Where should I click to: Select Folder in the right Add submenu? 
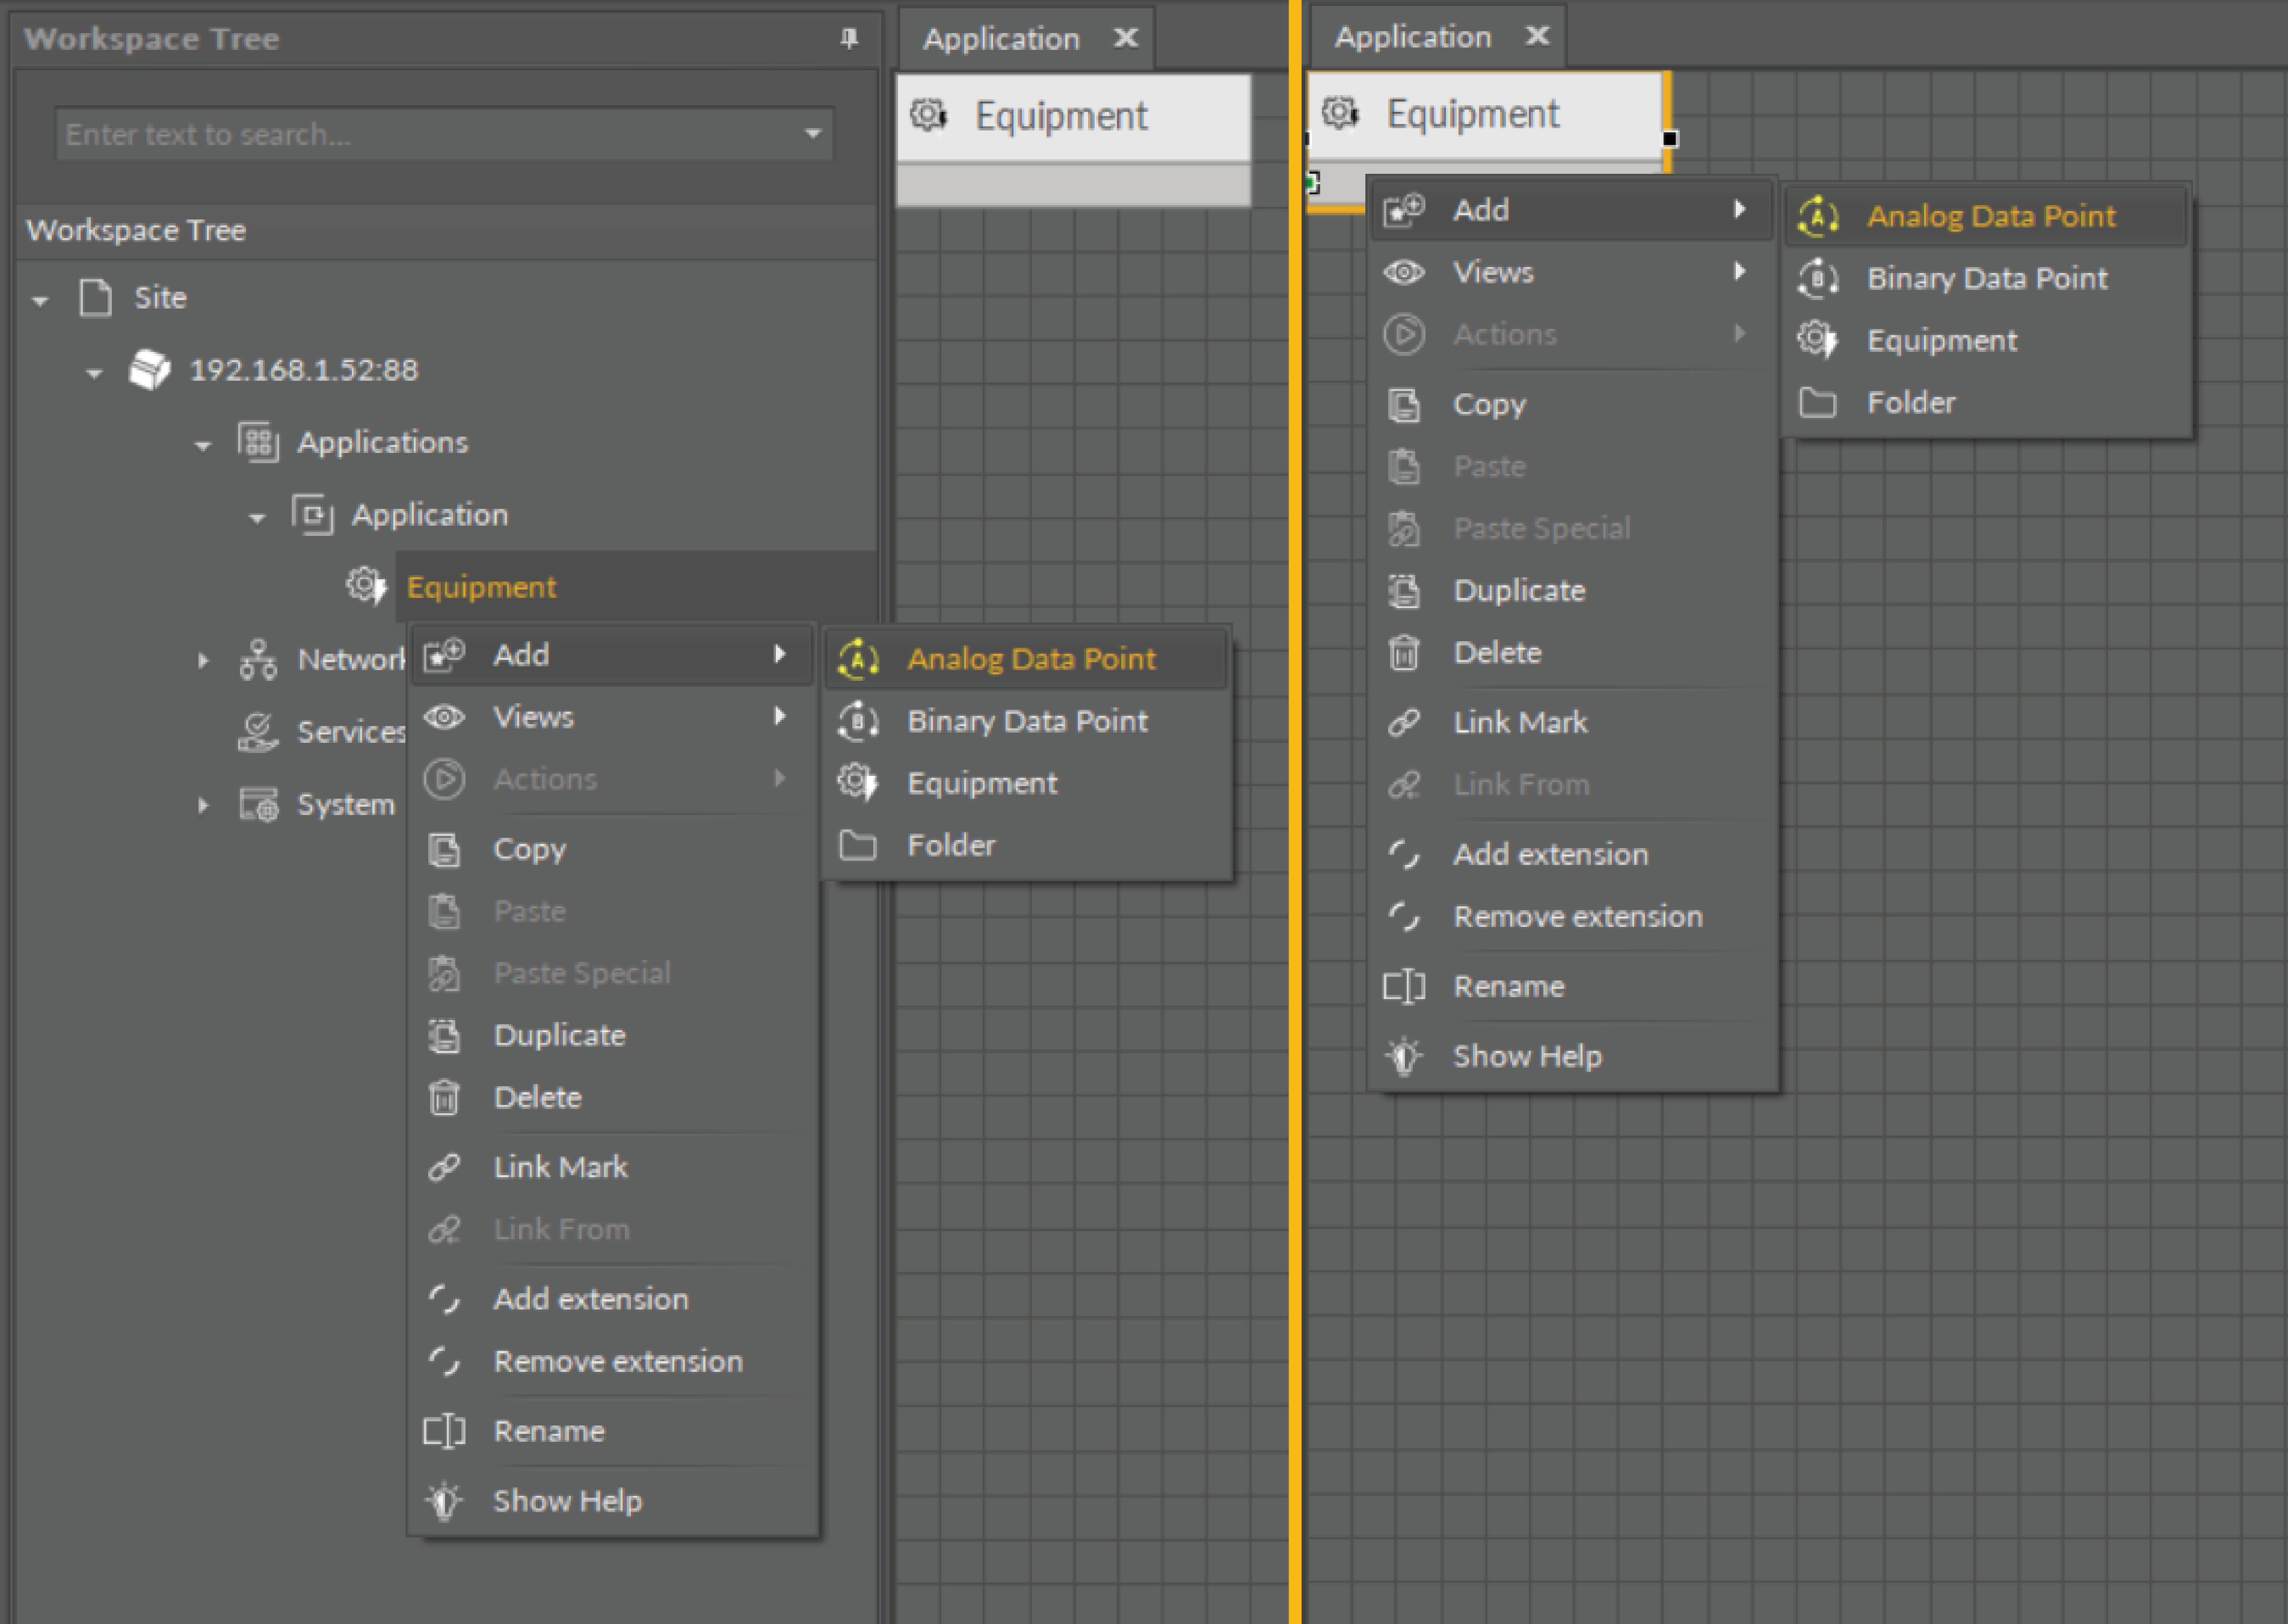(1910, 403)
